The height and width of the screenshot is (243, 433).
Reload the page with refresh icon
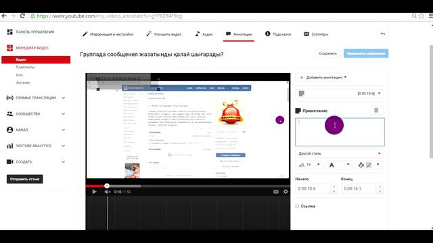[22, 16]
